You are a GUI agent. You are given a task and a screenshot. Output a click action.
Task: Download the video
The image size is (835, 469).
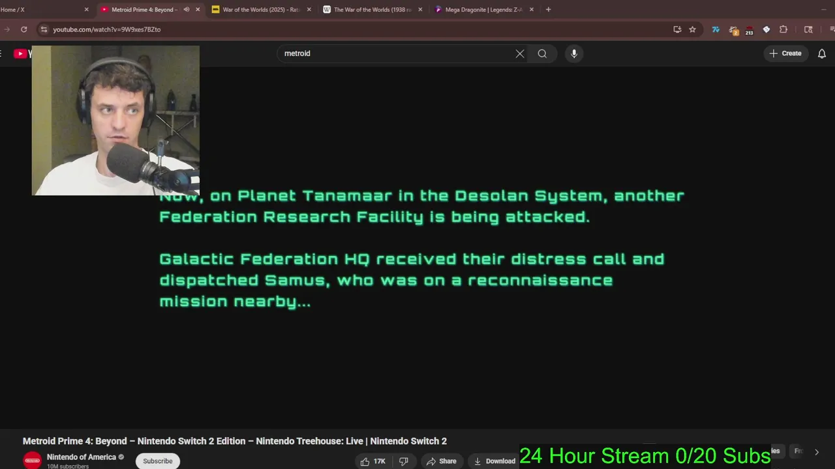pyautogui.click(x=494, y=461)
